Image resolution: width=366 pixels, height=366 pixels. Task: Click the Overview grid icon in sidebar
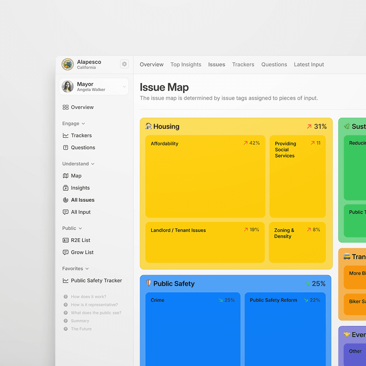[65, 107]
